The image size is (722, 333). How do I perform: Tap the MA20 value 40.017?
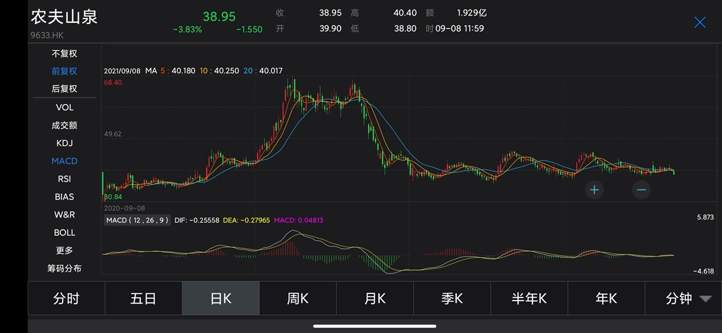[x=271, y=70]
